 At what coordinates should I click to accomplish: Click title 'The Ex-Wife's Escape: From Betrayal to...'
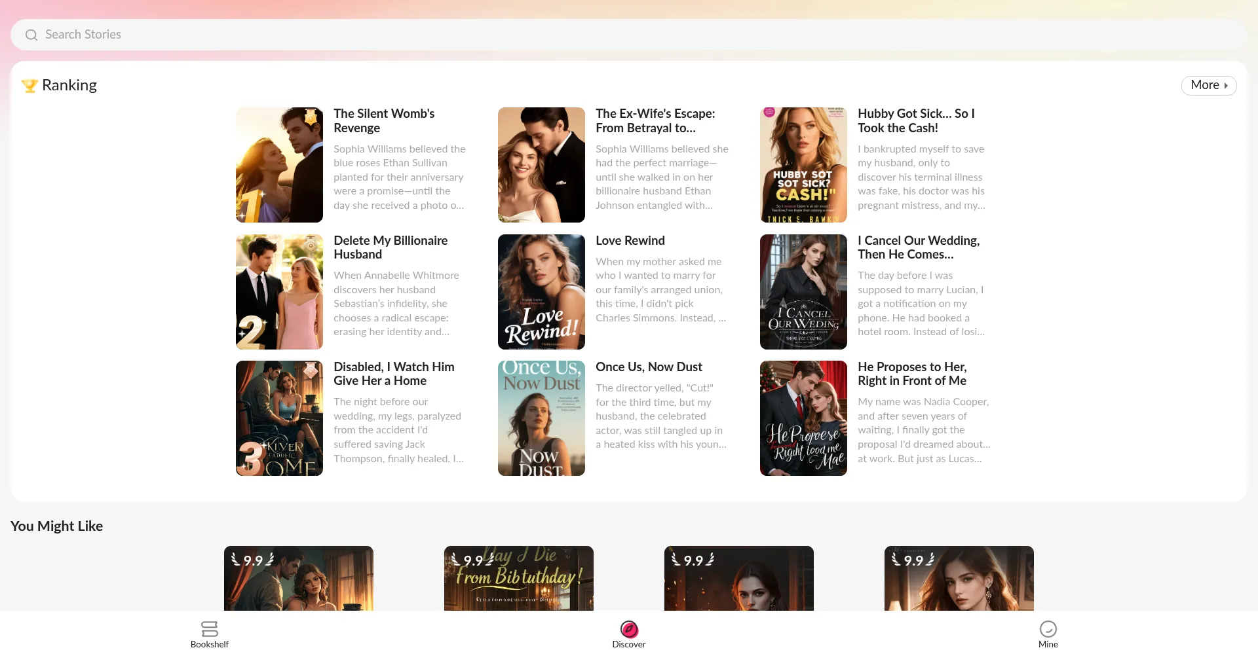pyautogui.click(x=655, y=120)
